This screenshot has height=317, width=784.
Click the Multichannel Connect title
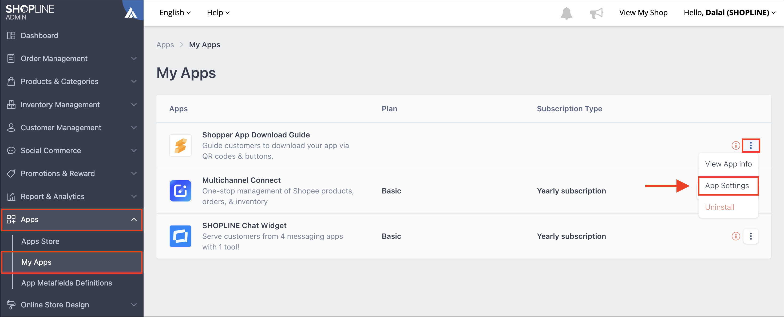[x=241, y=180]
